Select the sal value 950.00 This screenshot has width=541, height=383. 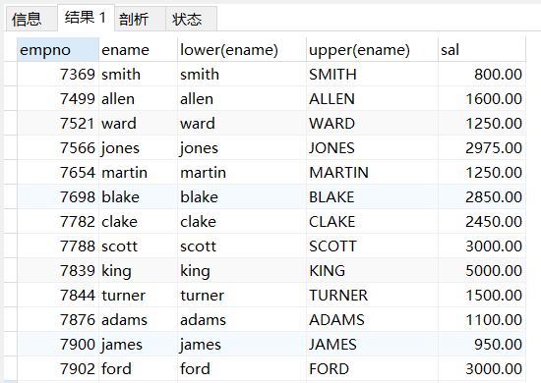pos(482,345)
